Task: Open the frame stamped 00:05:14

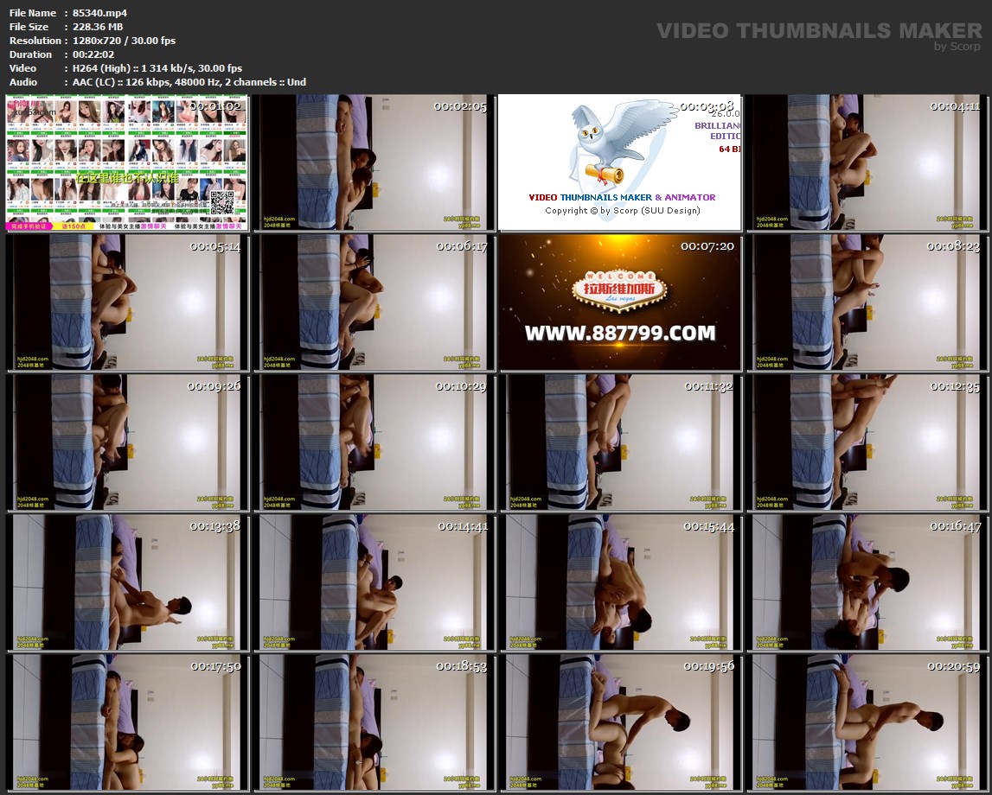Action: (126, 302)
